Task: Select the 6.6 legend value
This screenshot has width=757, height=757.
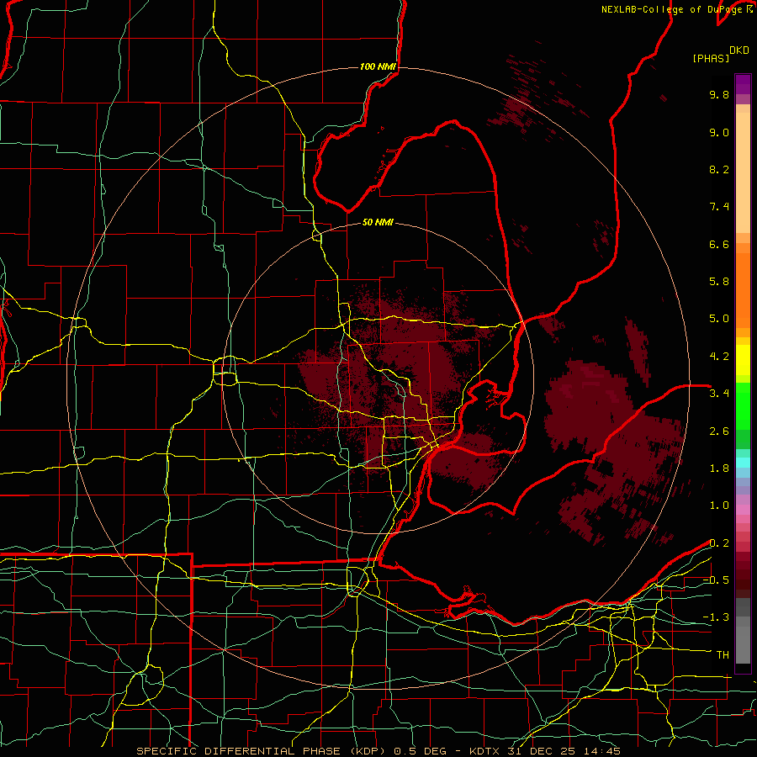Action: pos(719,244)
